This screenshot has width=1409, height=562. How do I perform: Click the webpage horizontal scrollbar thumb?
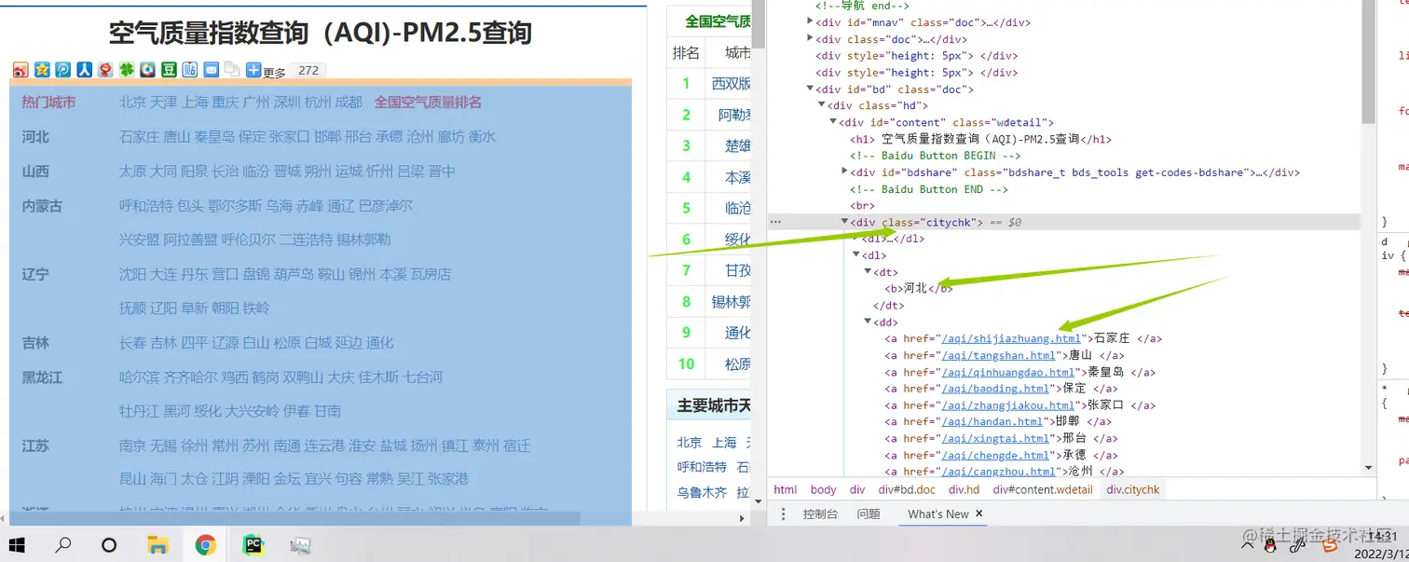(x=294, y=518)
